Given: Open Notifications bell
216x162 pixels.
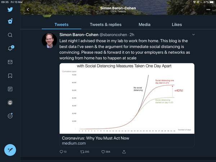Looking at the screenshot, I should tap(10, 48).
